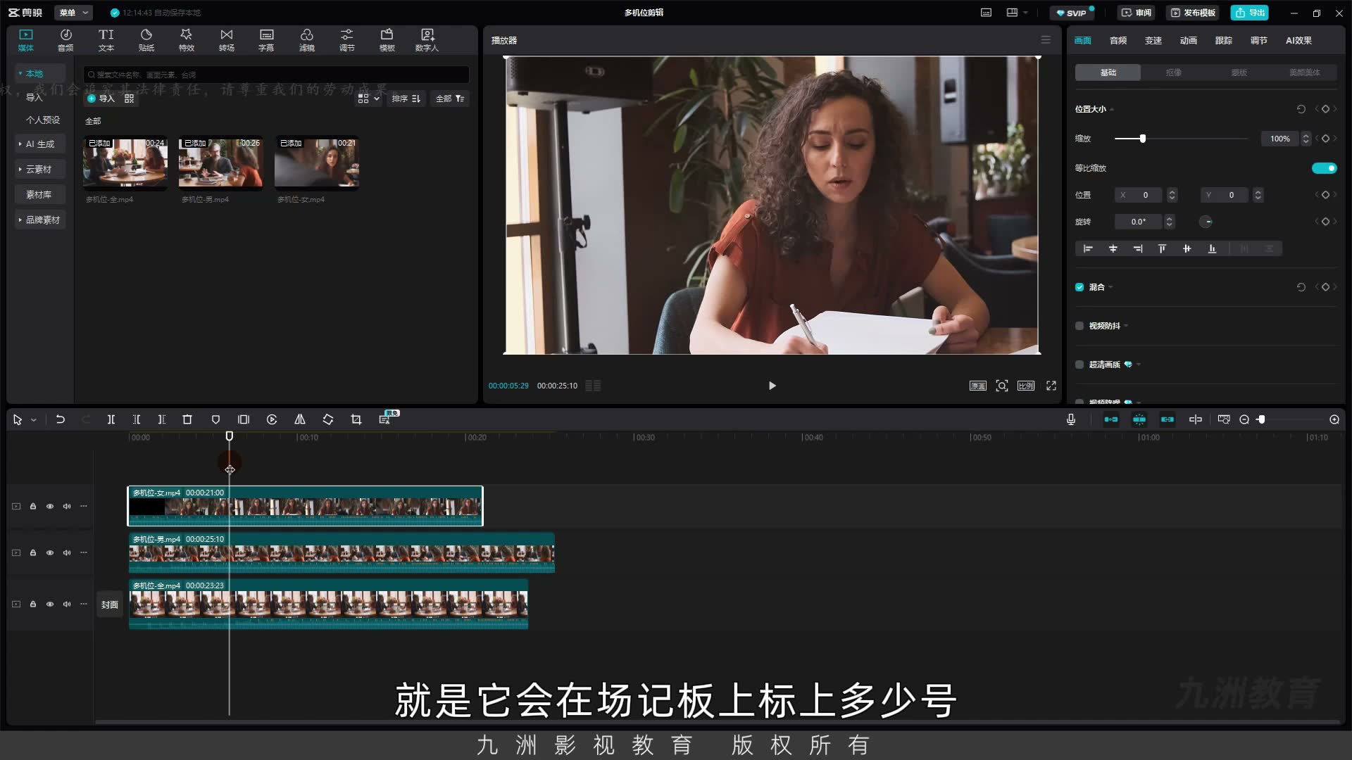Open the 菜单 dropdown menu
The height and width of the screenshot is (760, 1352).
[74, 13]
